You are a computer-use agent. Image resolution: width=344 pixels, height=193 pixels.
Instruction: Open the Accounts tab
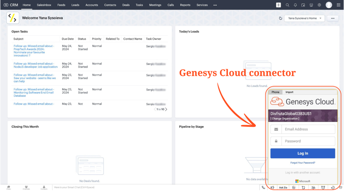92,5
